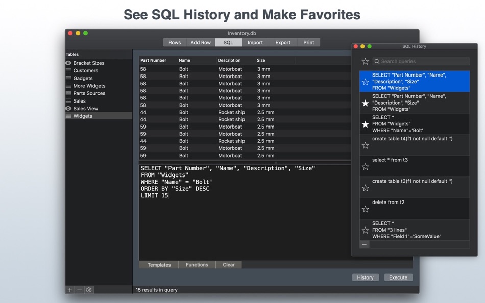Select history query FROM "3 lines"

[x=415, y=230]
